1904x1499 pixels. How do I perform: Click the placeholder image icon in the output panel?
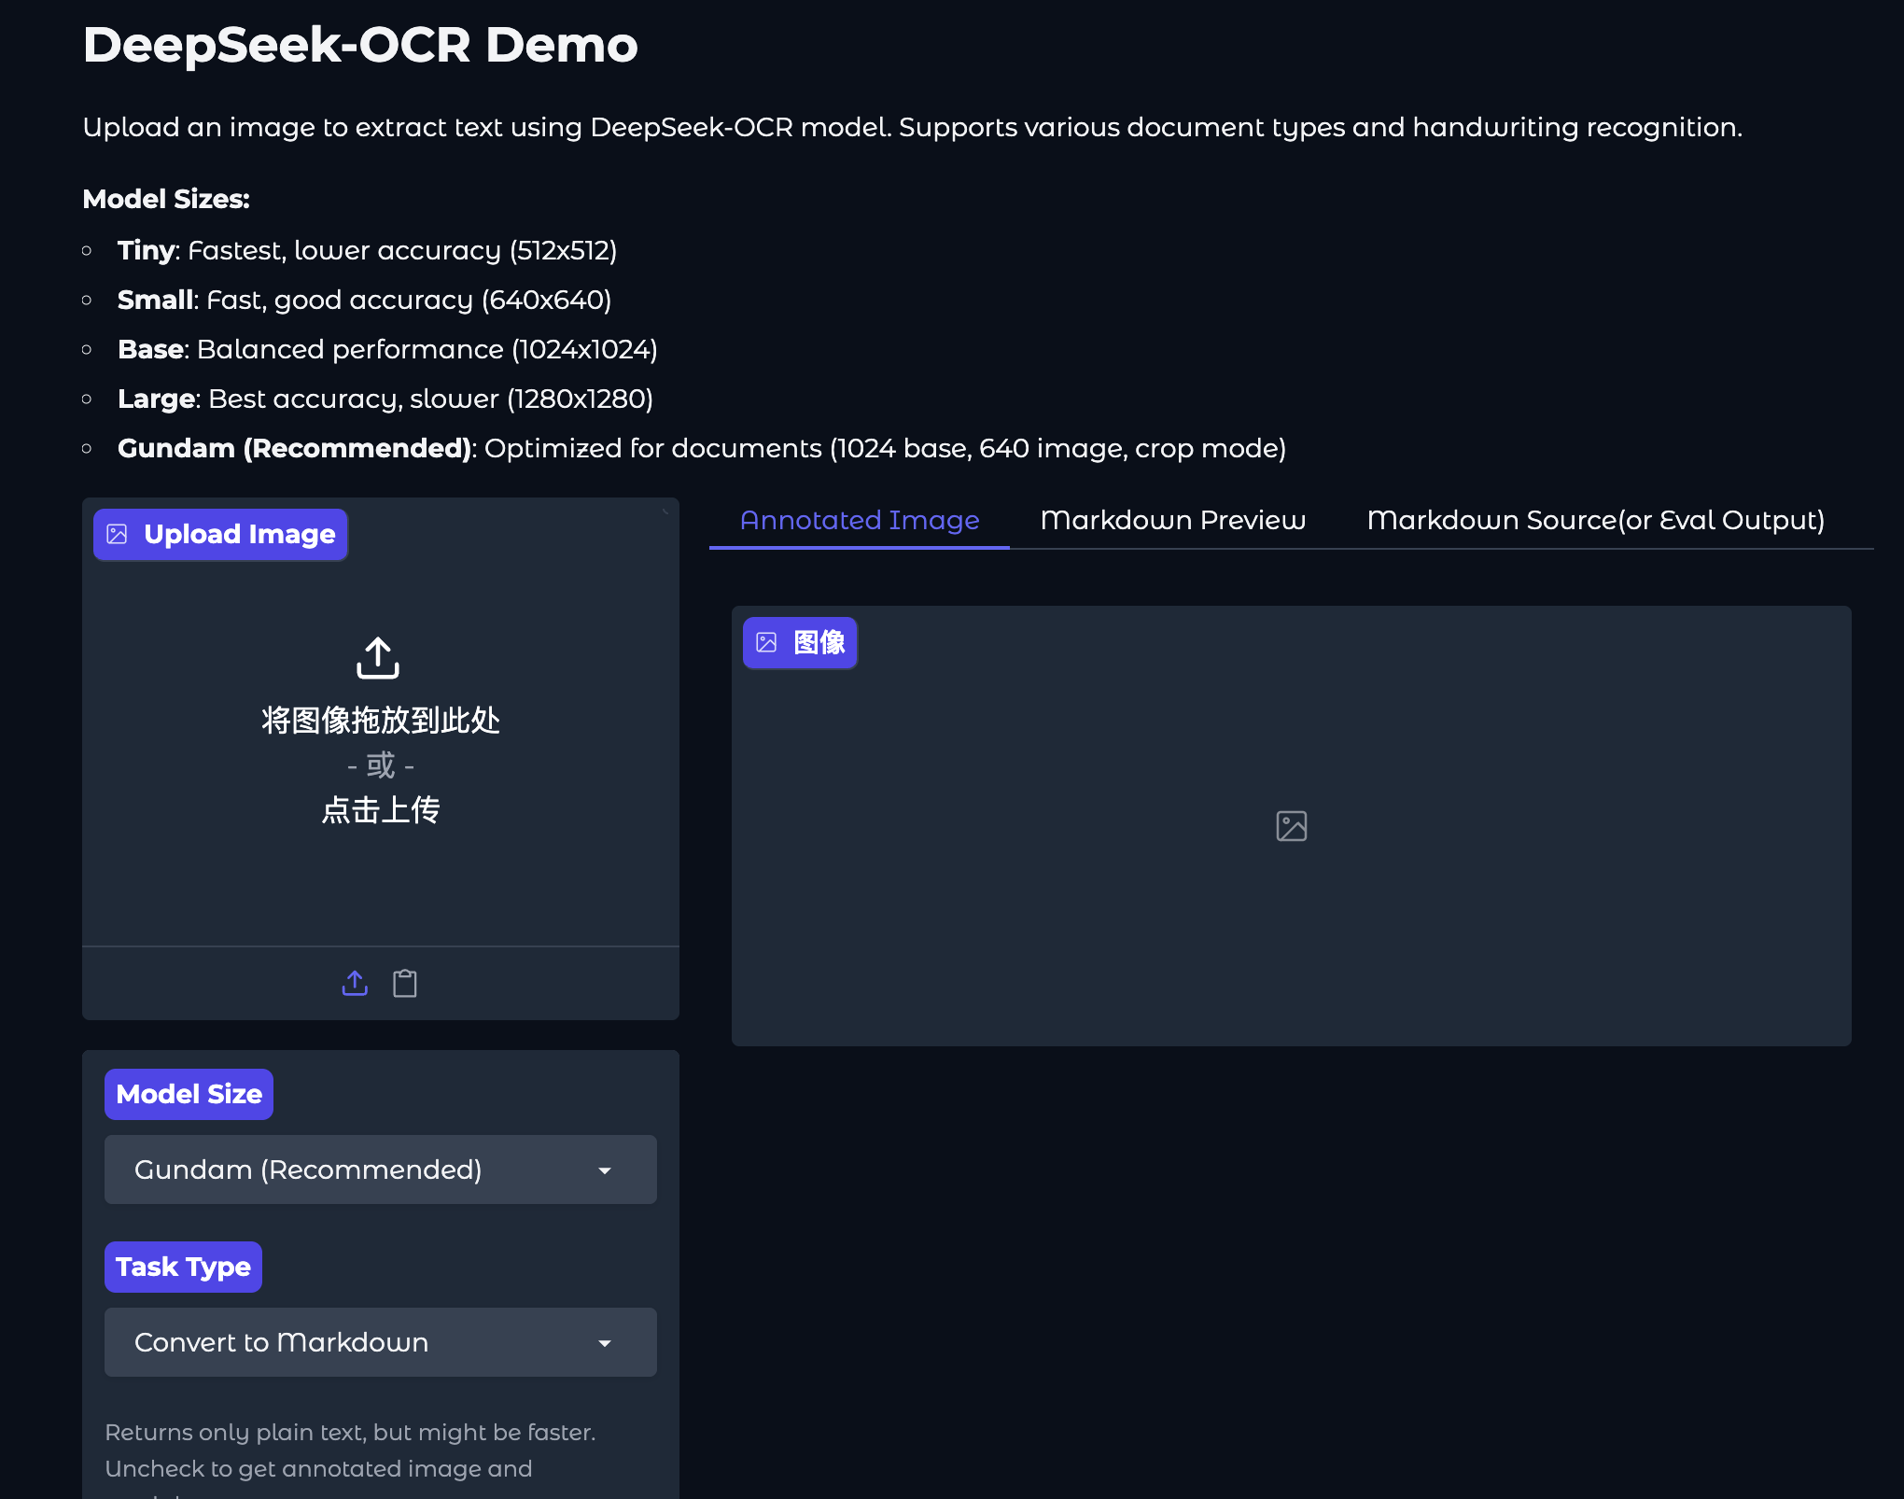point(1291,826)
